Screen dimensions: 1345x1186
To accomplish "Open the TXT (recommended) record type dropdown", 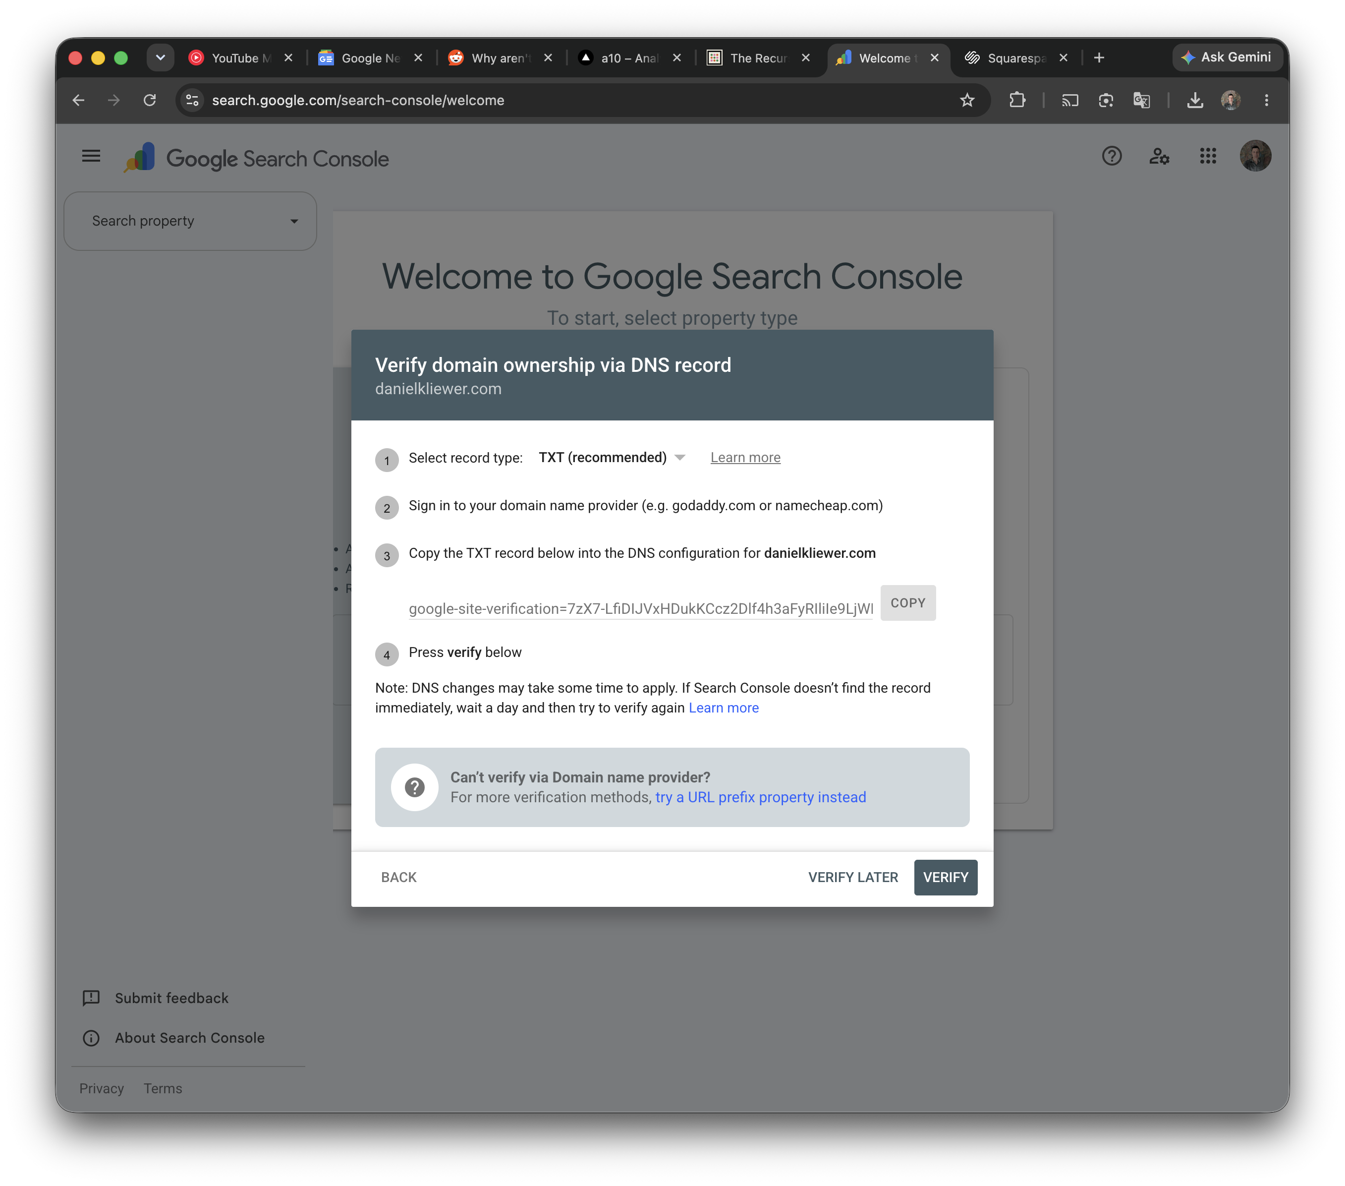I will click(612, 457).
